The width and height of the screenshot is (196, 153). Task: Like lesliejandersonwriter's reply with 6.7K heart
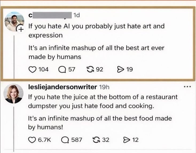[32, 139]
